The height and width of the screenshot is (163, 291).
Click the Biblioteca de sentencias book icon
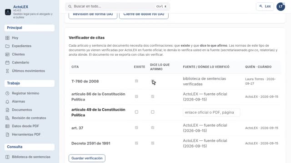[7, 157]
